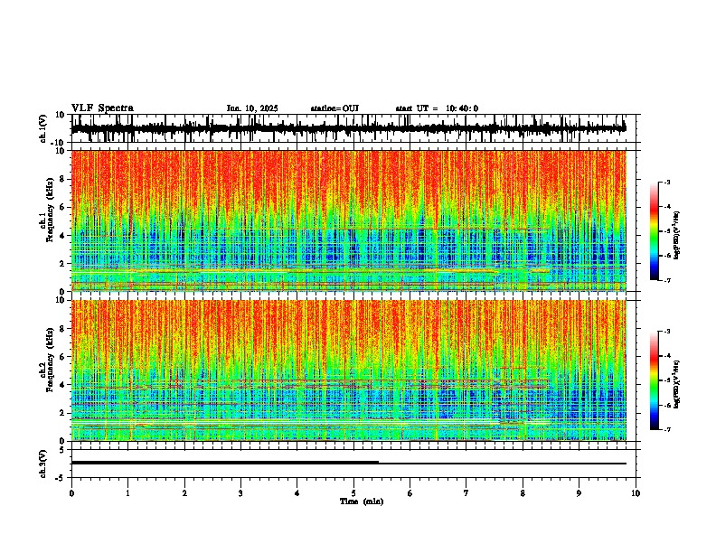Click time axis tick label "1"
The width and height of the screenshot is (716, 553).
[x=127, y=493]
